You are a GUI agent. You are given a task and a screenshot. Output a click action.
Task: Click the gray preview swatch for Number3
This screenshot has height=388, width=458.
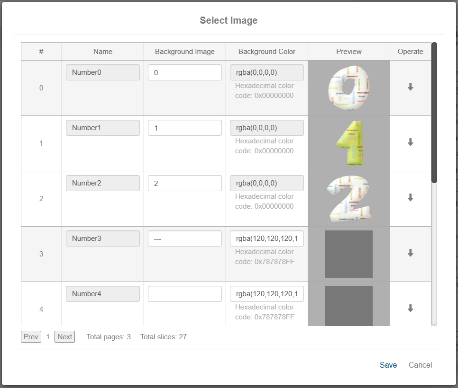[x=349, y=254]
